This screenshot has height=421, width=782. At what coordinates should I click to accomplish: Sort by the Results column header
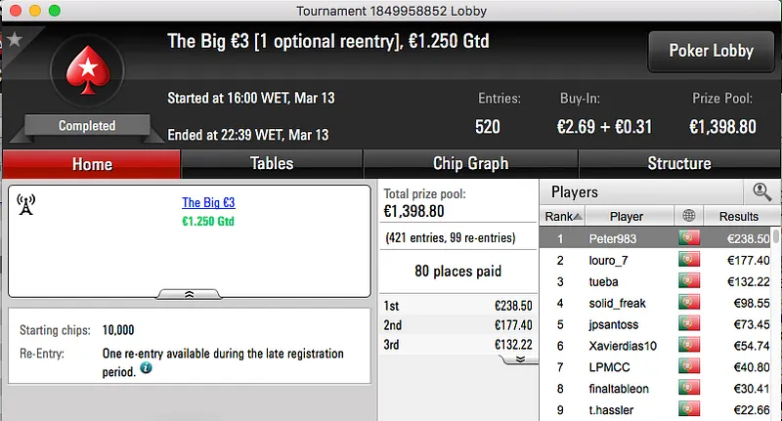pyautogui.click(x=737, y=216)
